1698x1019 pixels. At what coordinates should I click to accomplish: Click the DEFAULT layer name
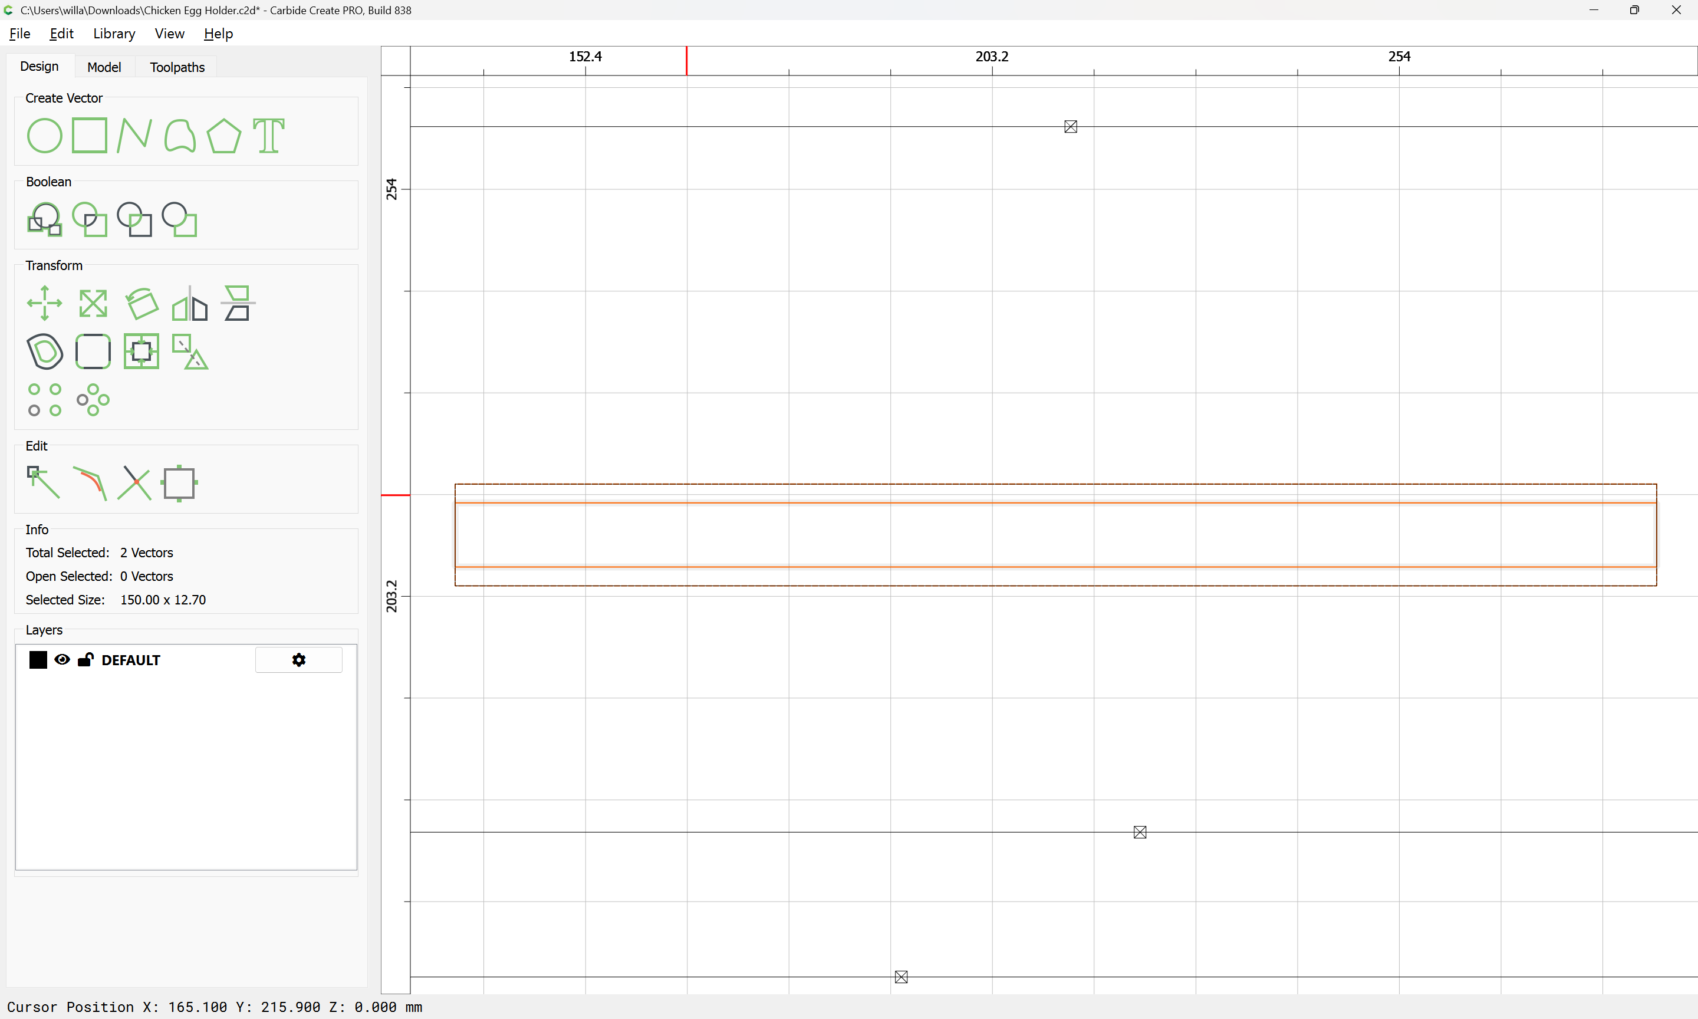(x=130, y=660)
